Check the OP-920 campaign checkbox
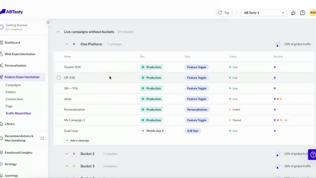Viewport: 316px width, 178px height. click(x=59, y=78)
